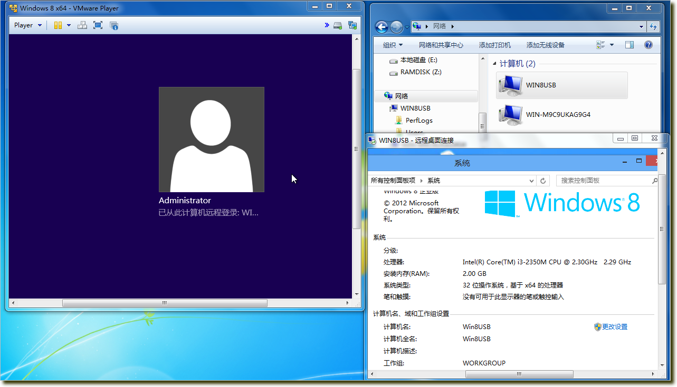
Task: Change the view using the views icon
Action: point(600,45)
